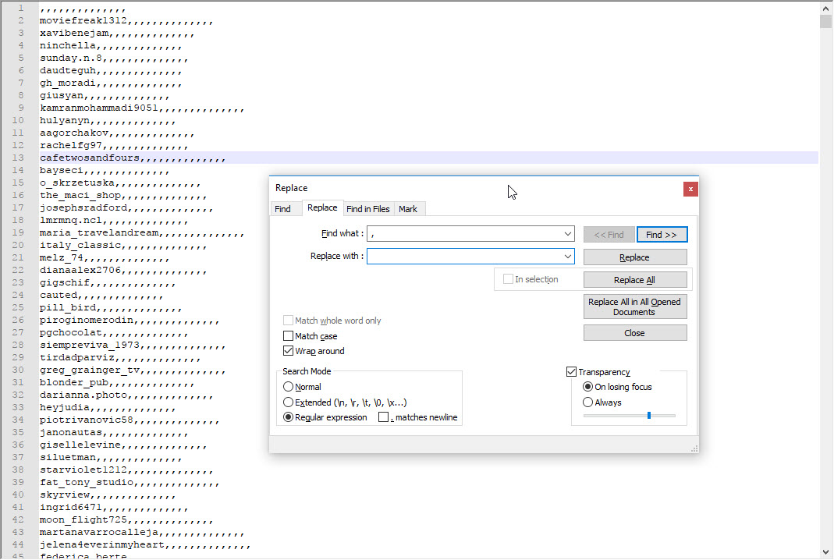
Task: Select Normal search mode
Action: pyautogui.click(x=289, y=387)
